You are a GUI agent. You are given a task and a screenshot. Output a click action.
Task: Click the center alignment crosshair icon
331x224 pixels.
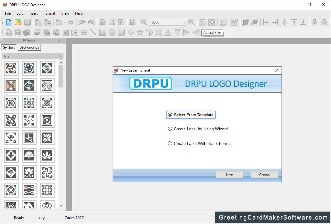pyautogui.click(x=285, y=22)
